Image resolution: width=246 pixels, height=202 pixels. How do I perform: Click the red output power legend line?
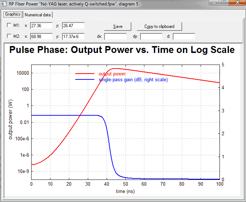coord(85,74)
